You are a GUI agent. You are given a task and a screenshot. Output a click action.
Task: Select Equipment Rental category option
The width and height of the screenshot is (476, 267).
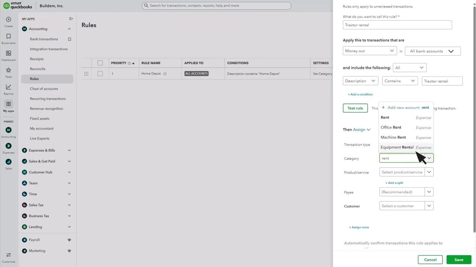click(406, 147)
